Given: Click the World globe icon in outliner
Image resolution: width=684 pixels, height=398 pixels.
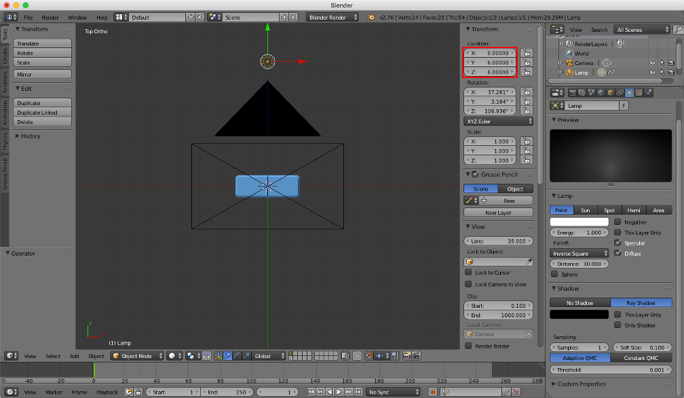Looking at the screenshot, I should pyautogui.click(x=569, y=53).
